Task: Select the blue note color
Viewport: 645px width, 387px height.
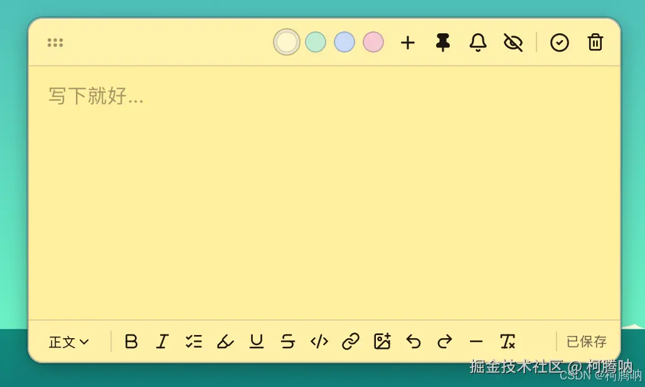Action: click(x=344, y=43)
